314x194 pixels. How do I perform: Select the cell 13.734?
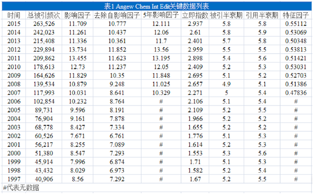click(78, 49)
